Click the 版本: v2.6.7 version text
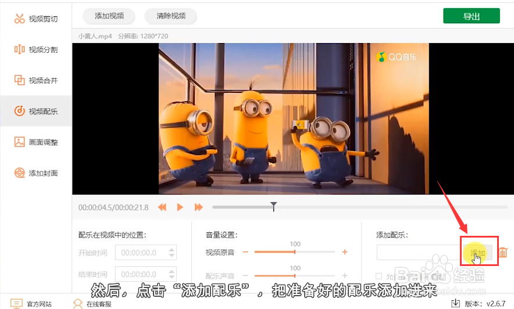The height and width of the screenshot is (309, 514). click(x=485, y=304)
